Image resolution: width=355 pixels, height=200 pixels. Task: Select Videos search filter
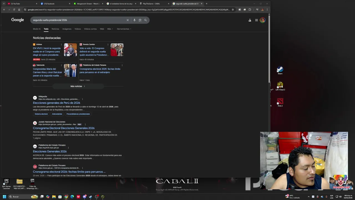pyautogui.click(x=78, y=29)
